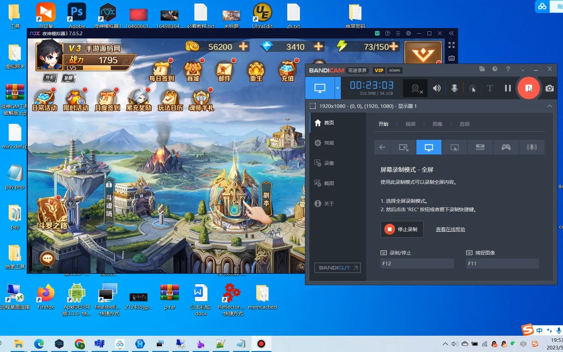Switch to the 开始 tab in Bandicam
The height and width of the screenshot is (352, 563).
pos(383,124)
